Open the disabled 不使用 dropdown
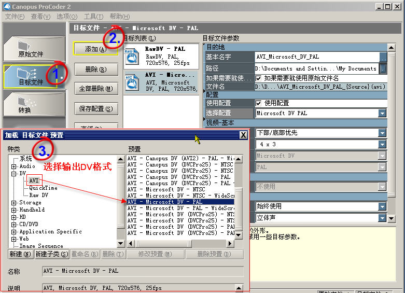Screen dimensions: 405x293 click(x=382, y=187)
